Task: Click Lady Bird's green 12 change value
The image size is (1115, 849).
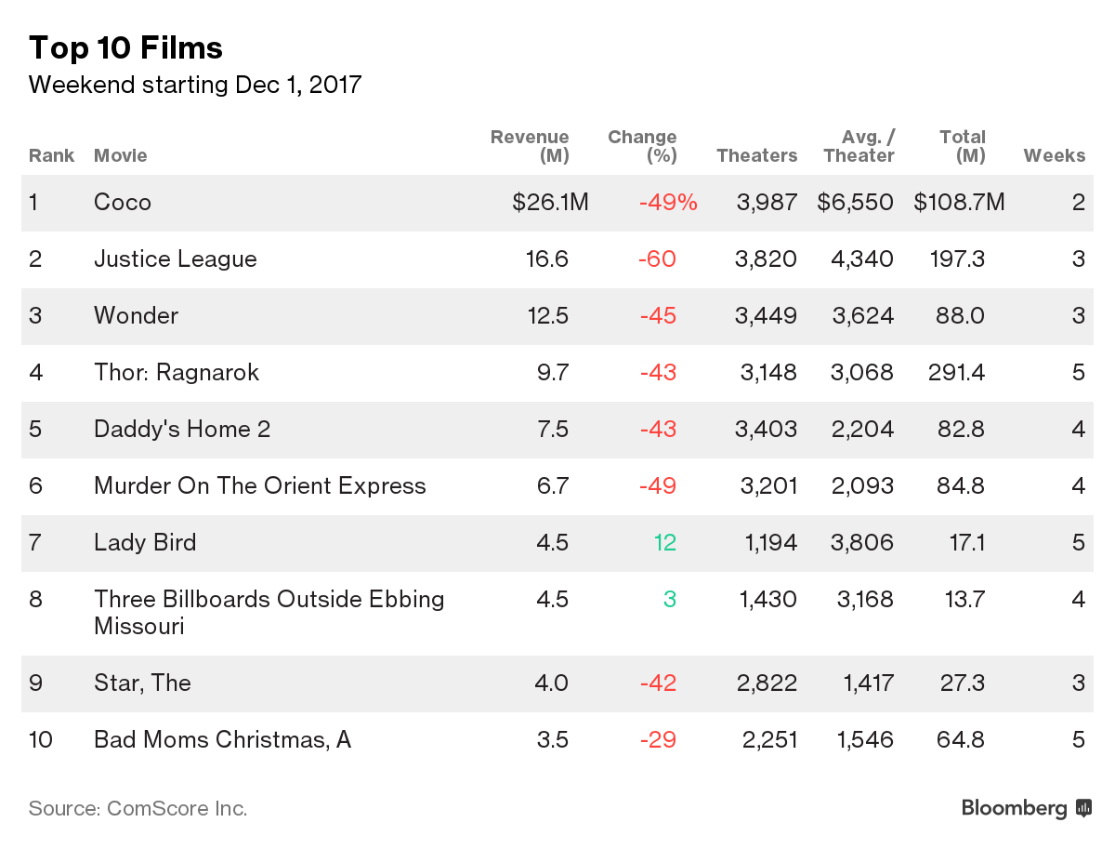Action: coord(663,543)
